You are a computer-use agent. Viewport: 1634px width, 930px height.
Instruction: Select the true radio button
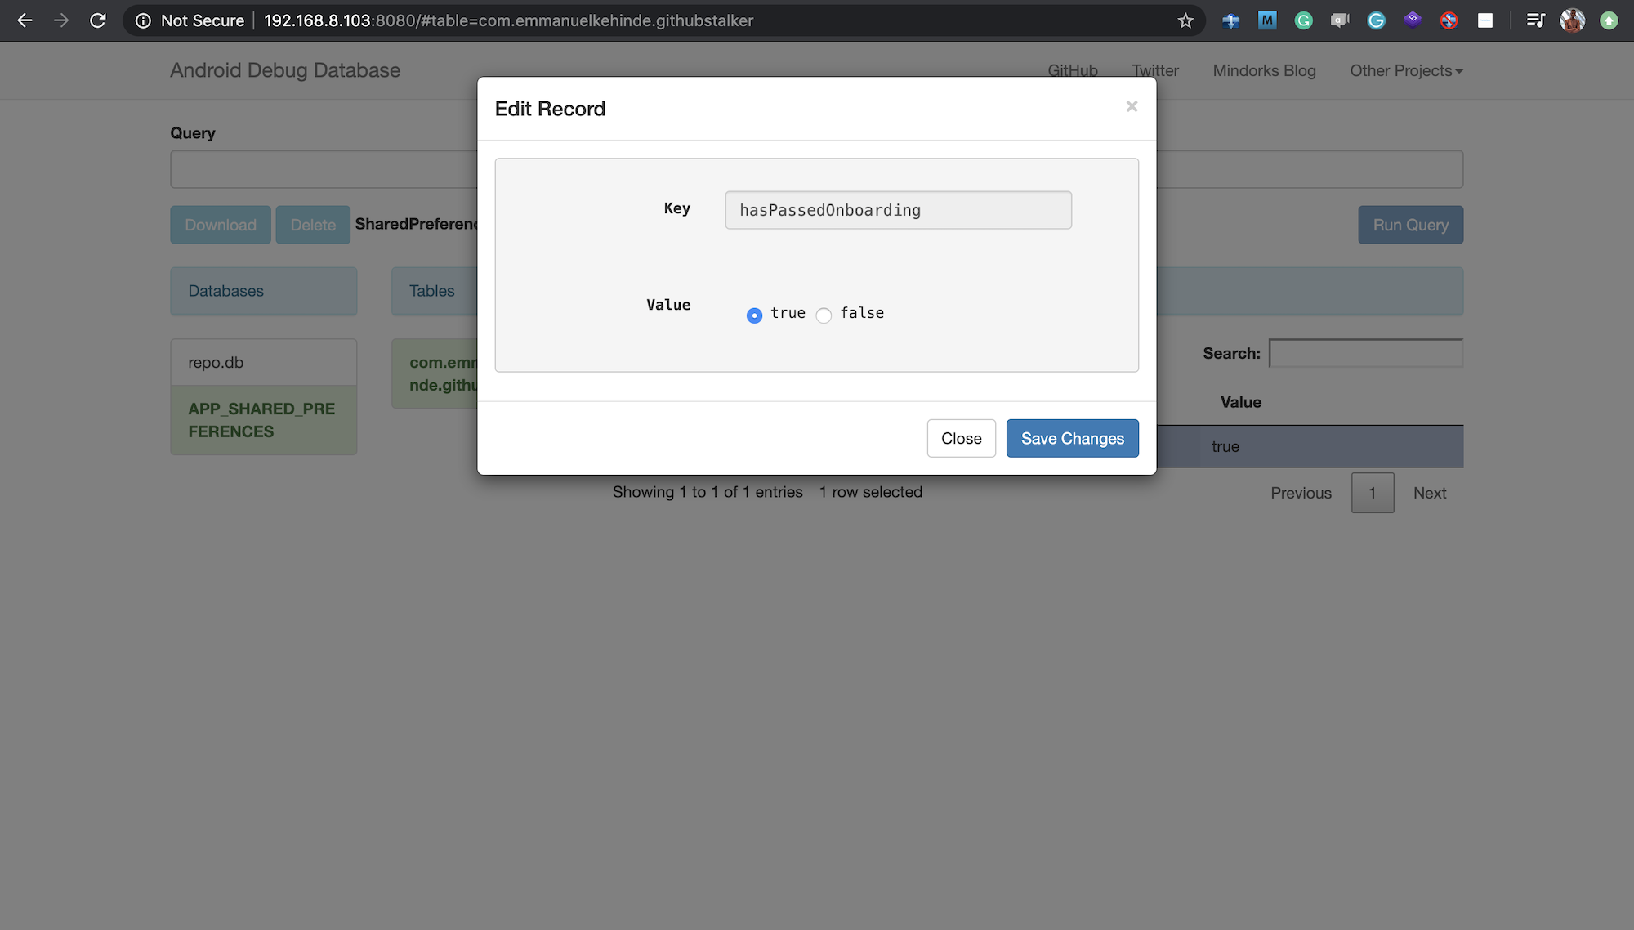(754, 315)
